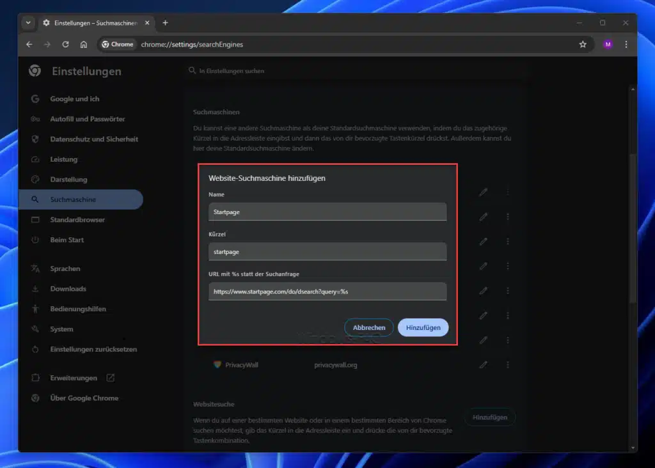Viewport: 655px width, 468px height.
Task: Click the back navigation arrow
Action: point(29,44)
